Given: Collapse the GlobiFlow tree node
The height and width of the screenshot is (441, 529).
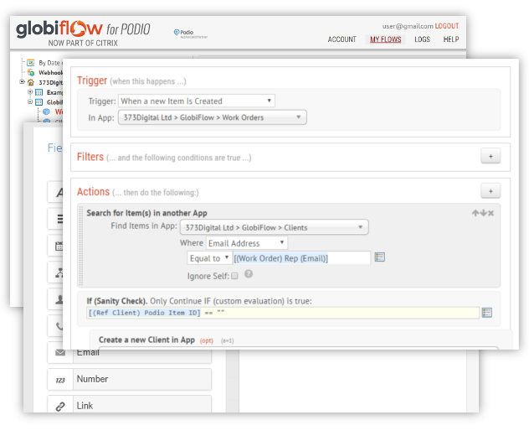Looking at the screenshot, I should click(x=30, y=101).
